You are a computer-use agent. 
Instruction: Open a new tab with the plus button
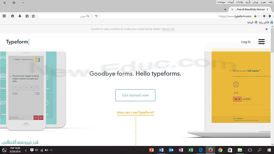(225, 9)
